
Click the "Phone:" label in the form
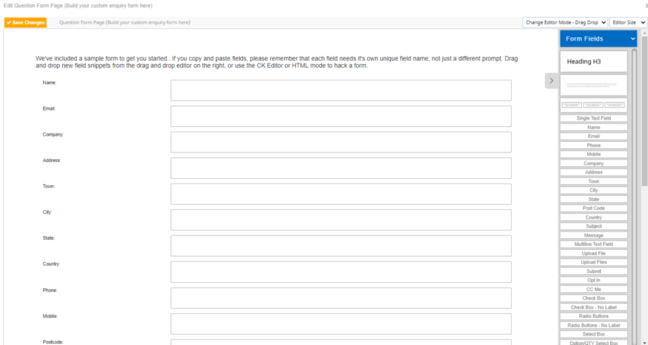click(50, 290)
